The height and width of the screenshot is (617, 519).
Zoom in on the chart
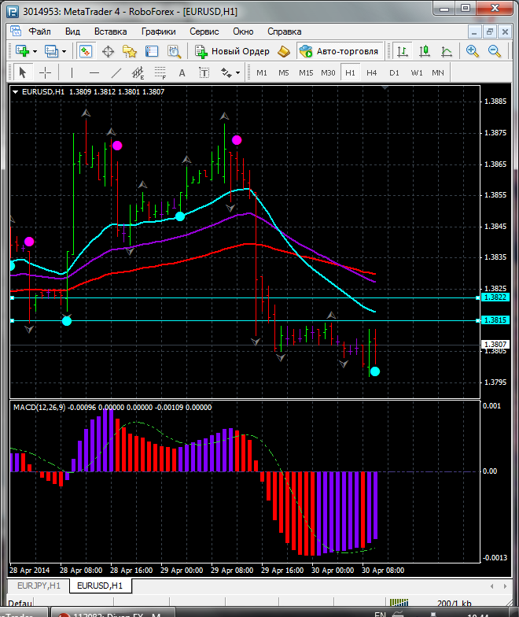[x=473, y=51]
